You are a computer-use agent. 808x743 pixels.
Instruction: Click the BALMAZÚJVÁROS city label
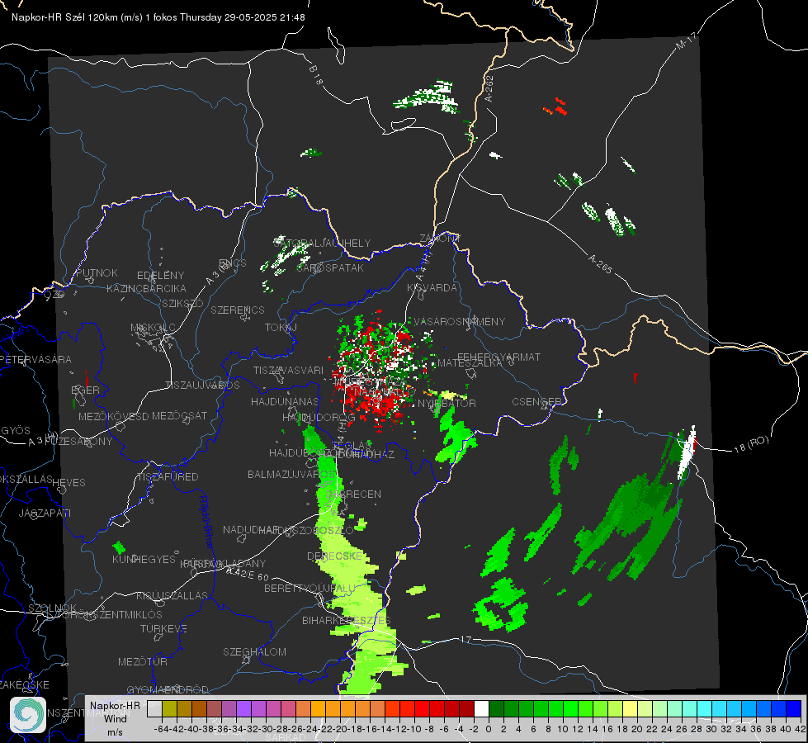[292, 474]
